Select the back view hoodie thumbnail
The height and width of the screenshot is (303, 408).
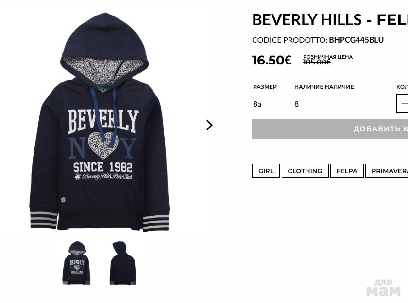(123, 263)
